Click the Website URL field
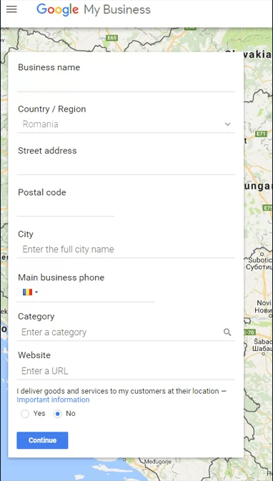Viewport: 273px width, 481px height. 126,371
